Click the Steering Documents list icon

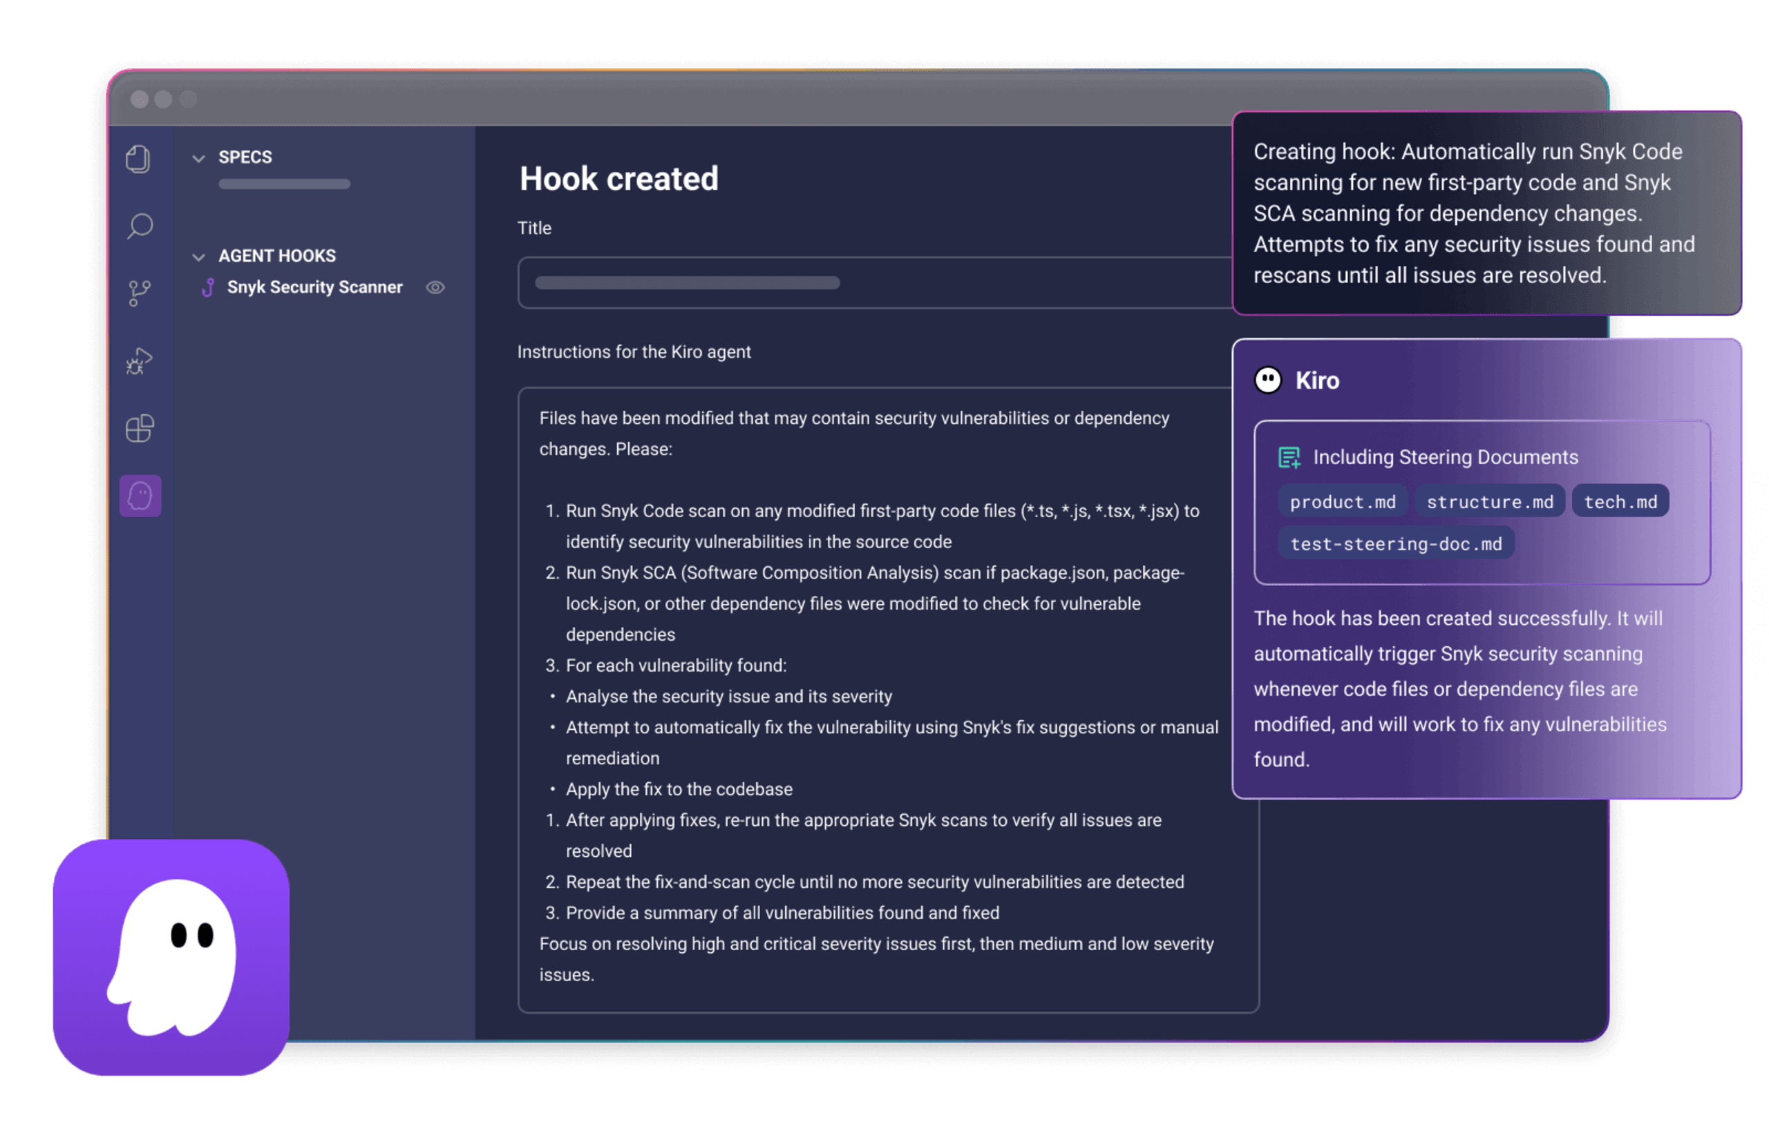pos(1289,458)
